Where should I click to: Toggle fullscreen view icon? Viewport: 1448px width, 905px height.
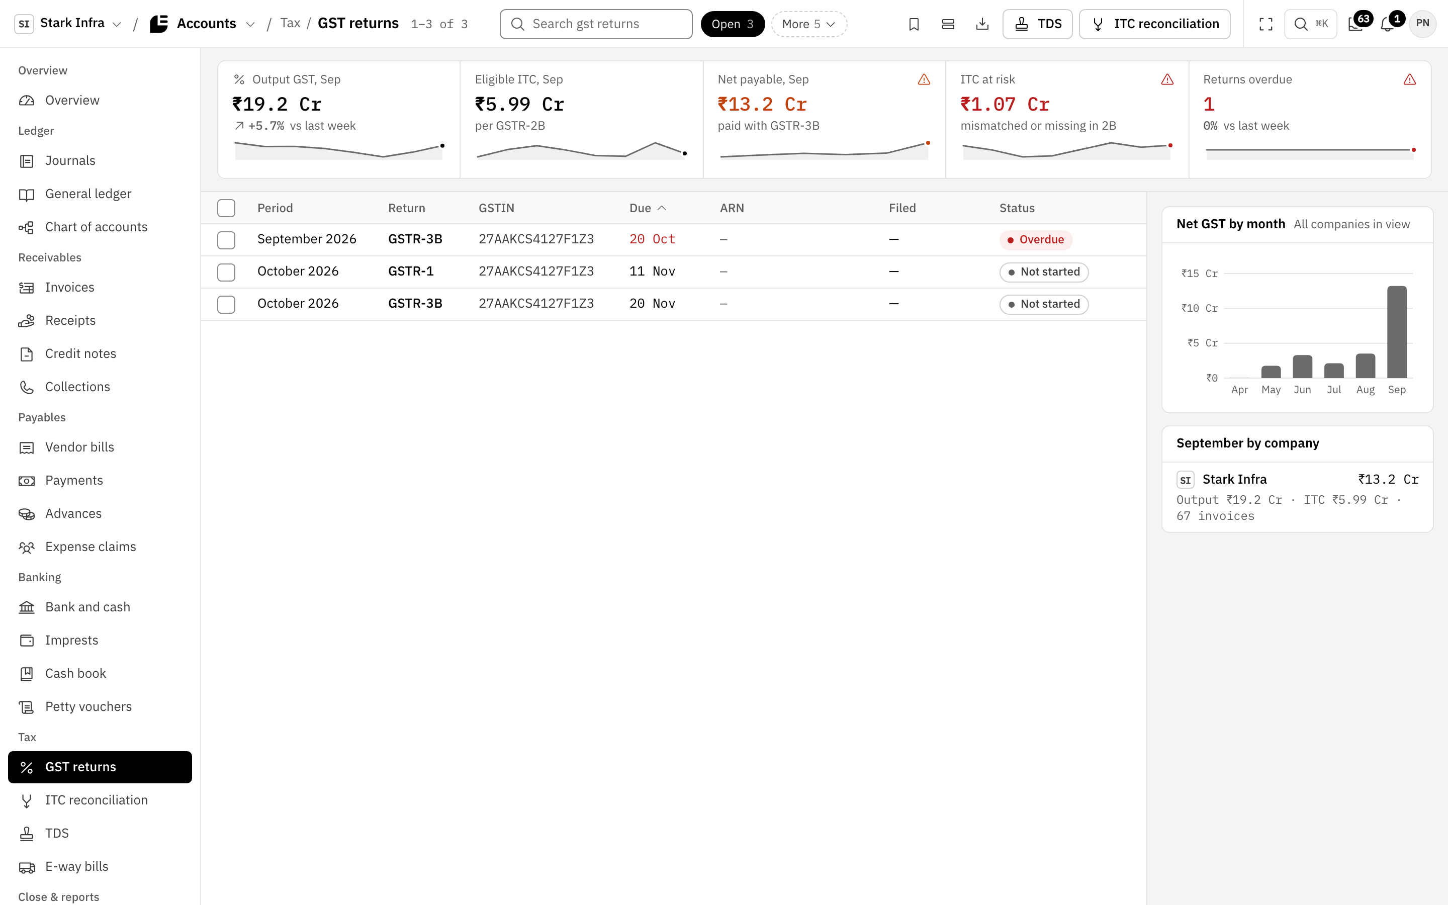(1265, 24)
